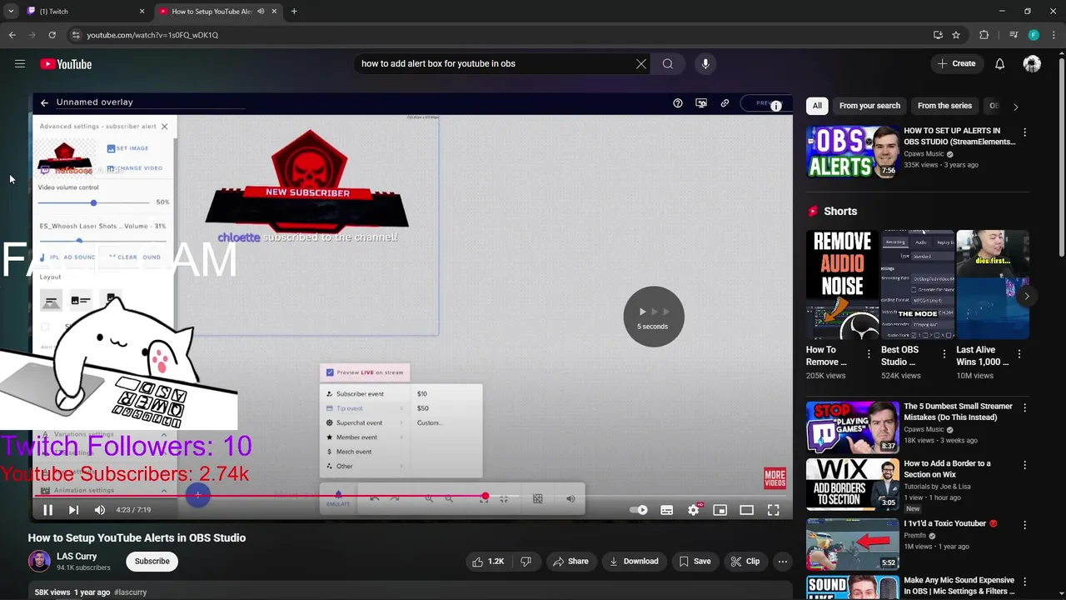
Task: Open LAS Curry channel name link
Action: click(x=77, y=556)
